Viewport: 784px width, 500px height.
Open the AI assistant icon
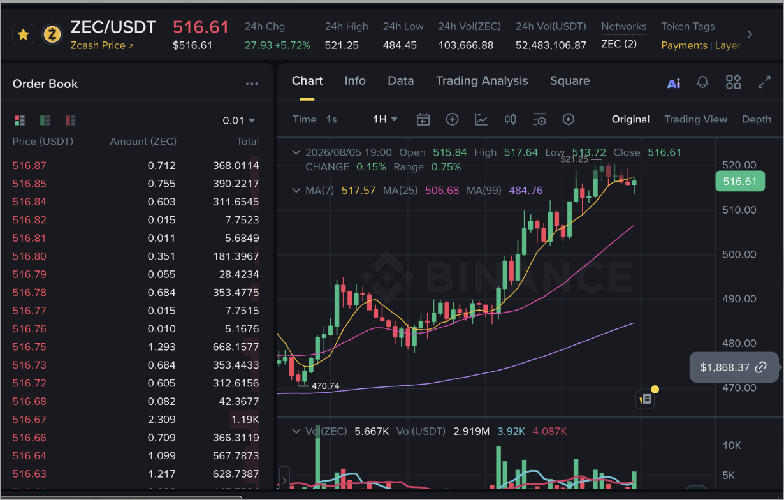point(674,83)
